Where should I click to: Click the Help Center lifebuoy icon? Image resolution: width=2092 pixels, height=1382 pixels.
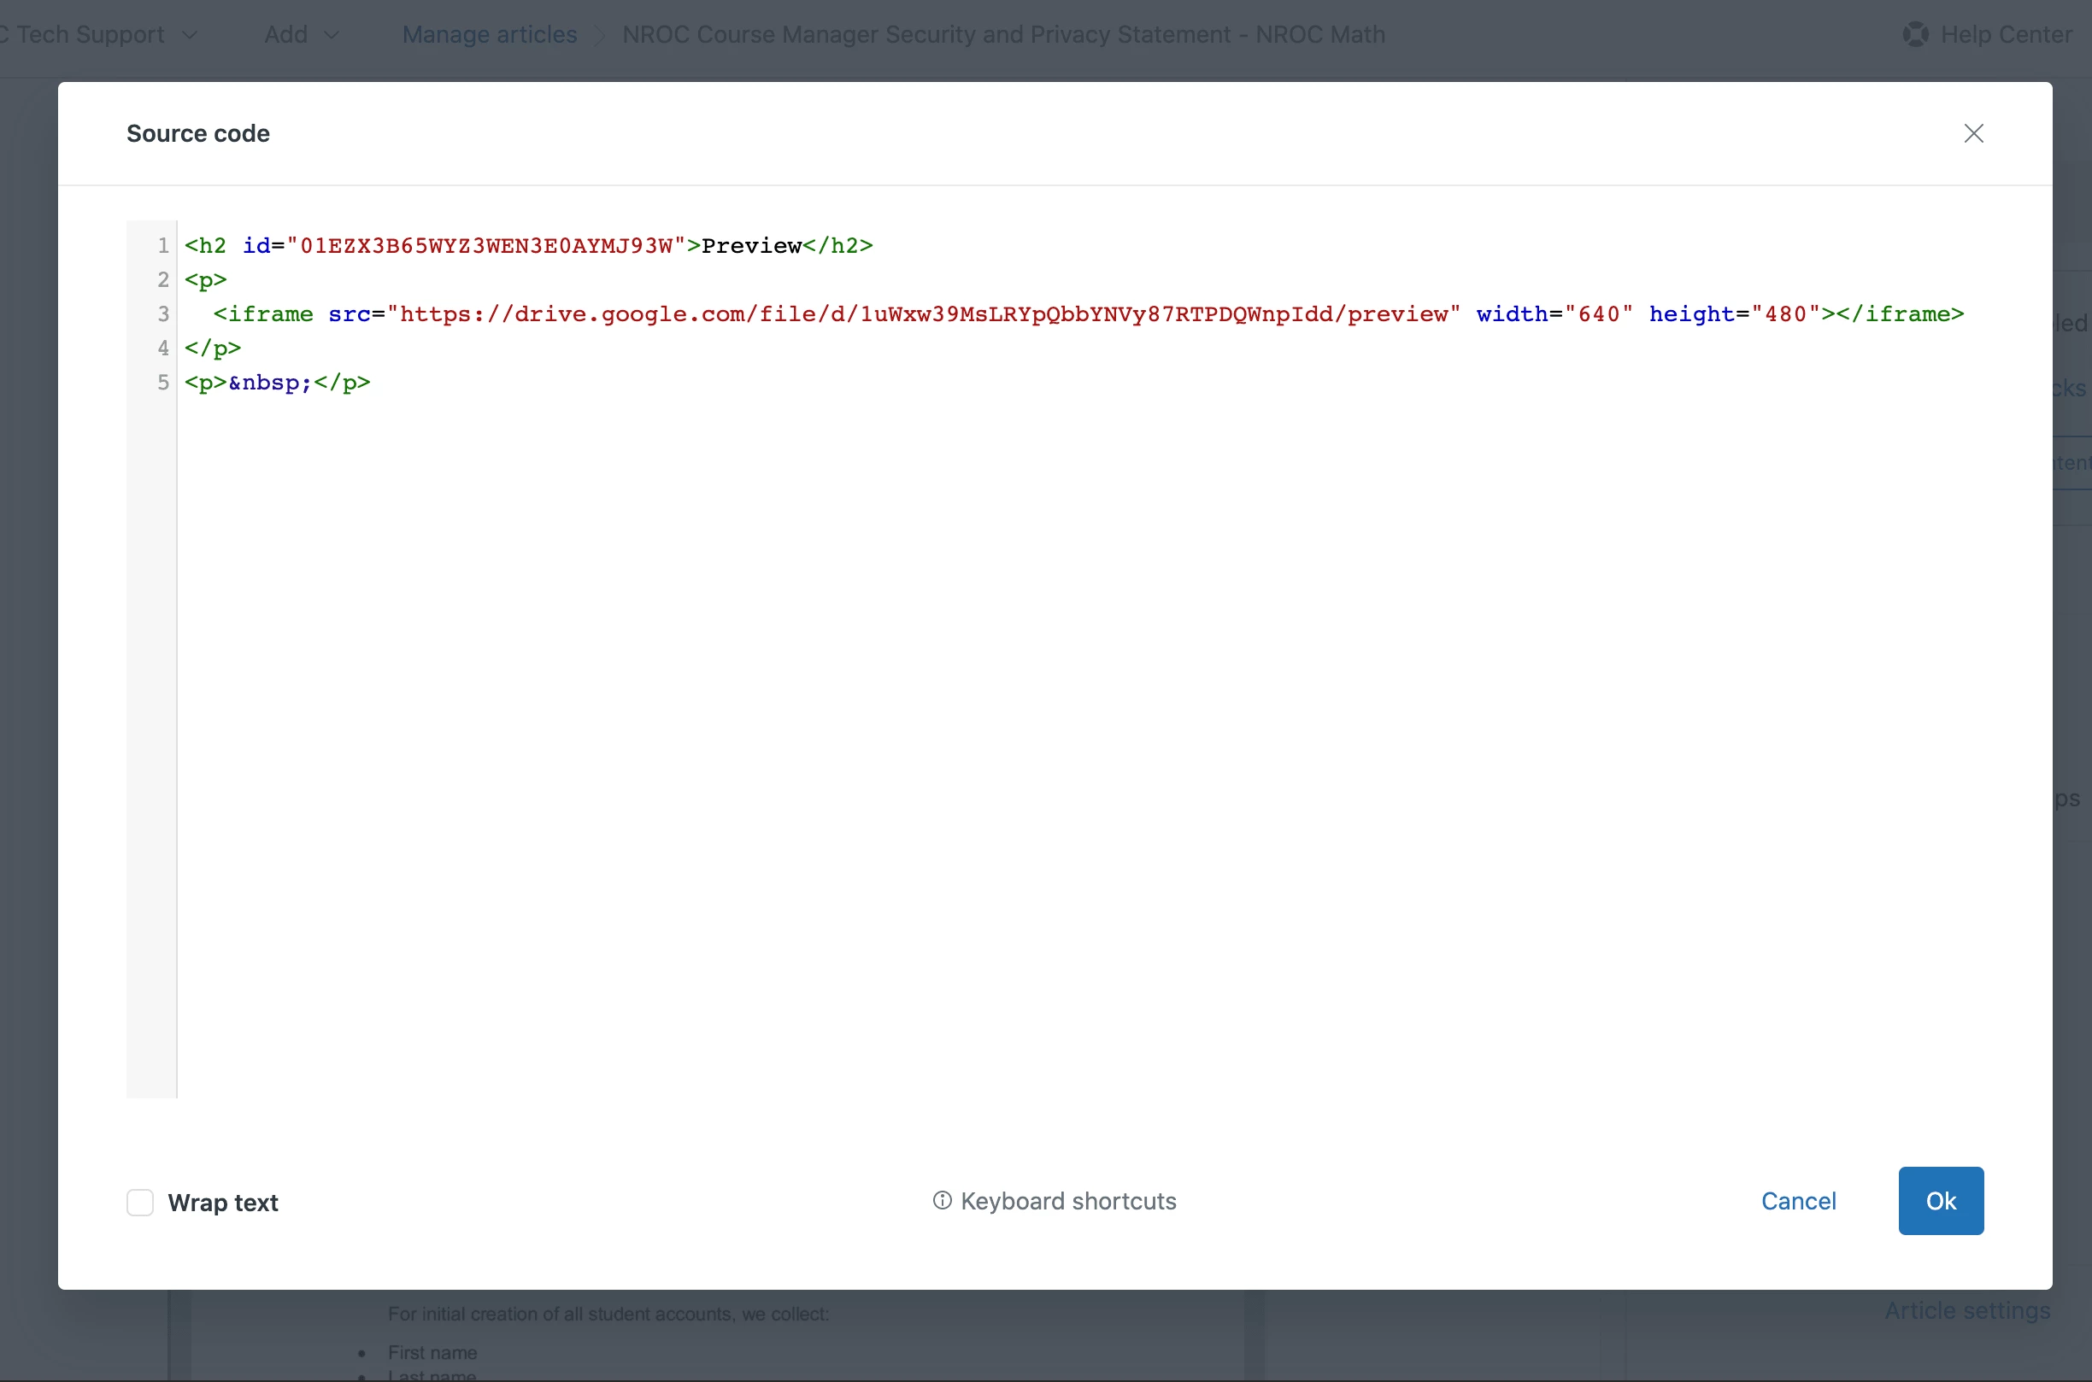point(1915,34)
